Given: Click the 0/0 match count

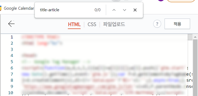Looking at the screenshot, I should point(97,10).
